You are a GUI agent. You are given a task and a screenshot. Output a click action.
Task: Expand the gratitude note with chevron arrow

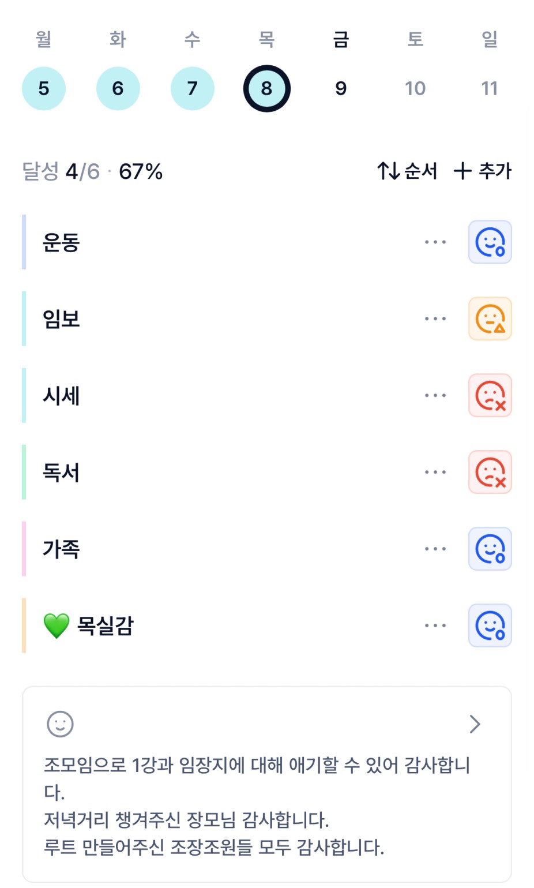(475, 724)
